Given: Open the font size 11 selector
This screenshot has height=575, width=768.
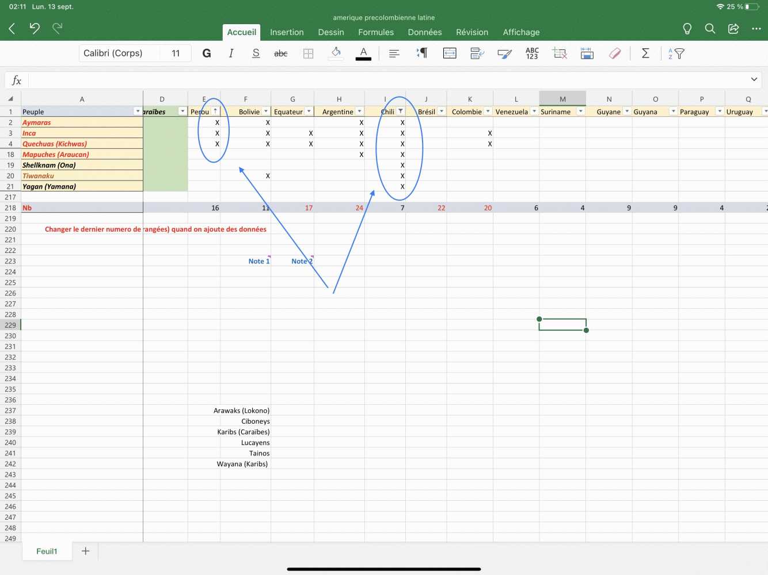Looking at the screenshot, I should coord(176,53).
